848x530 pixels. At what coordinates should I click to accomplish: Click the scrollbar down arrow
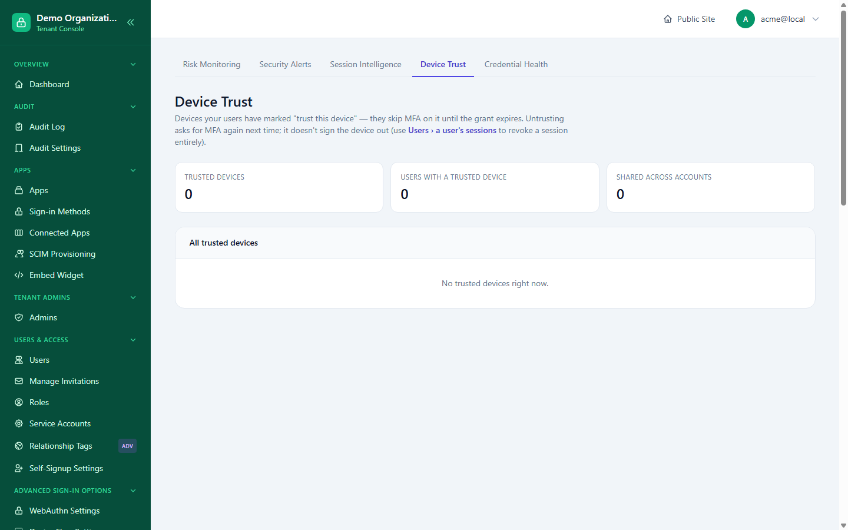pyautogui.click(x=843, y=525)
